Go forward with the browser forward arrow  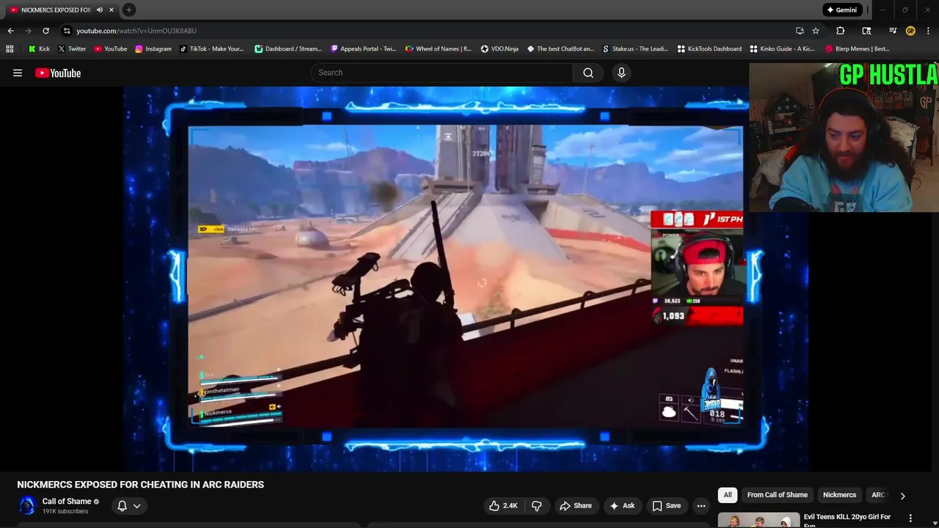click(x=28, y=31)
